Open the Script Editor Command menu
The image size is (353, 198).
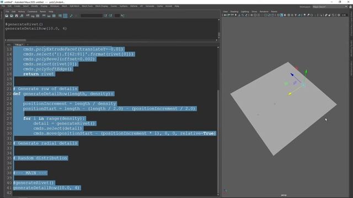click(32, 12)
